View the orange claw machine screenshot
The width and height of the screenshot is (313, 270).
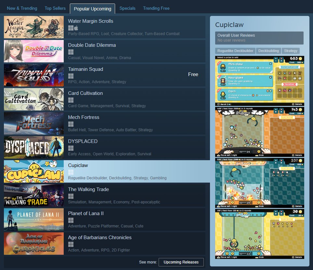pyautogui.click(x=260, y=132)
